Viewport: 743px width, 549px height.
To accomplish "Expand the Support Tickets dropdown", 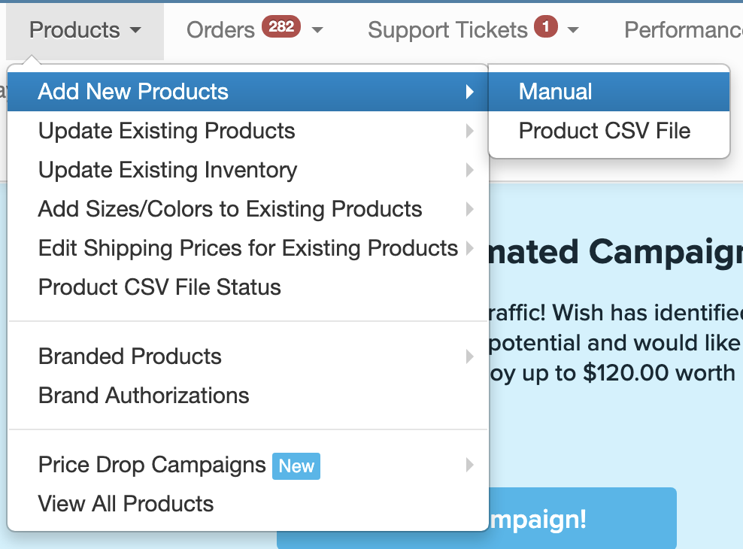I will pos(472,31).
